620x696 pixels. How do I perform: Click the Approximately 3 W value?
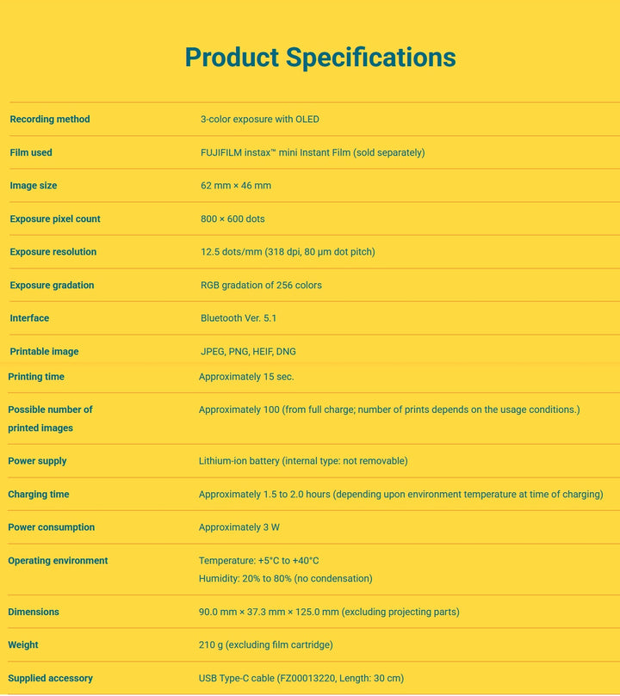click(239, 527)
